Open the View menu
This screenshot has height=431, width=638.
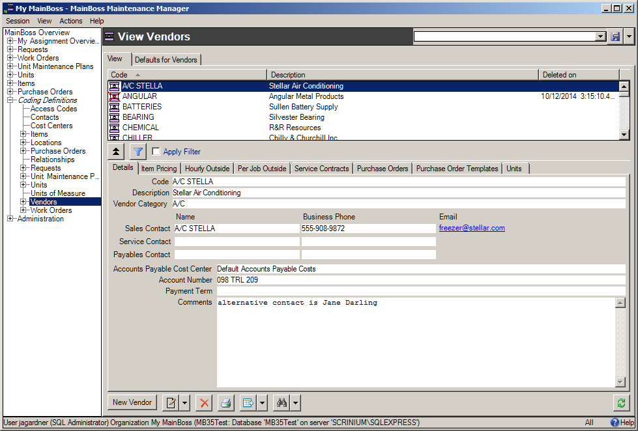tap(44, 21)
